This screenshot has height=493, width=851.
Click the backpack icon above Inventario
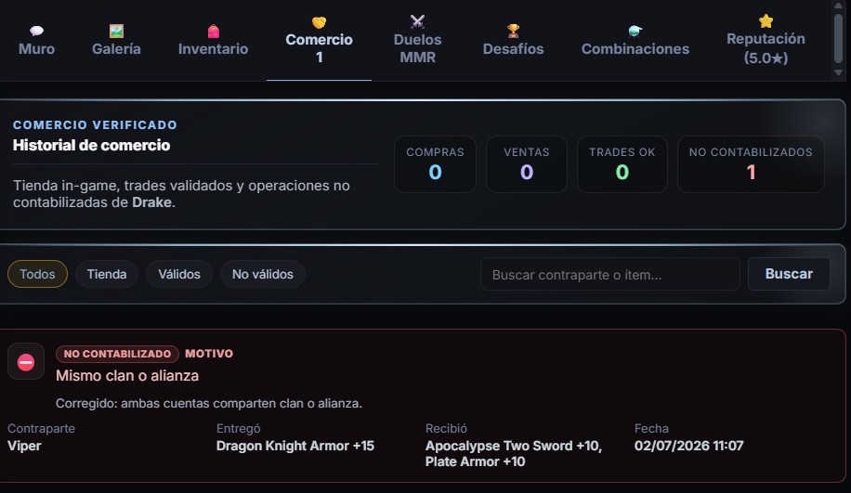point(214,31)
